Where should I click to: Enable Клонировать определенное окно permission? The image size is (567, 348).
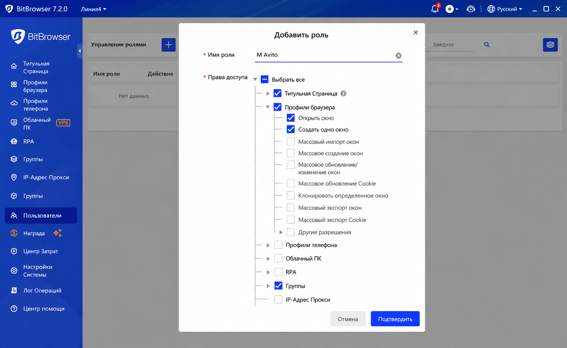tap(291, 195)
